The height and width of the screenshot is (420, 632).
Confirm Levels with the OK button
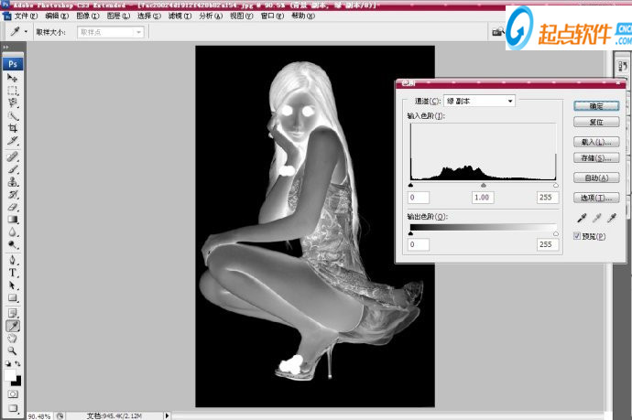pyautogui.click(x=596, y=106)
